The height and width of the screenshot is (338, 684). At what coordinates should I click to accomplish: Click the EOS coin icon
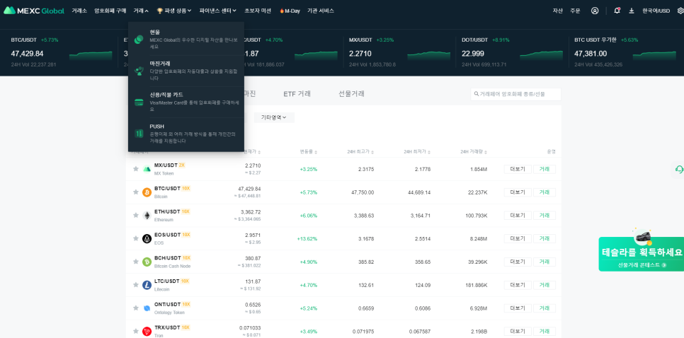[147, 238]
